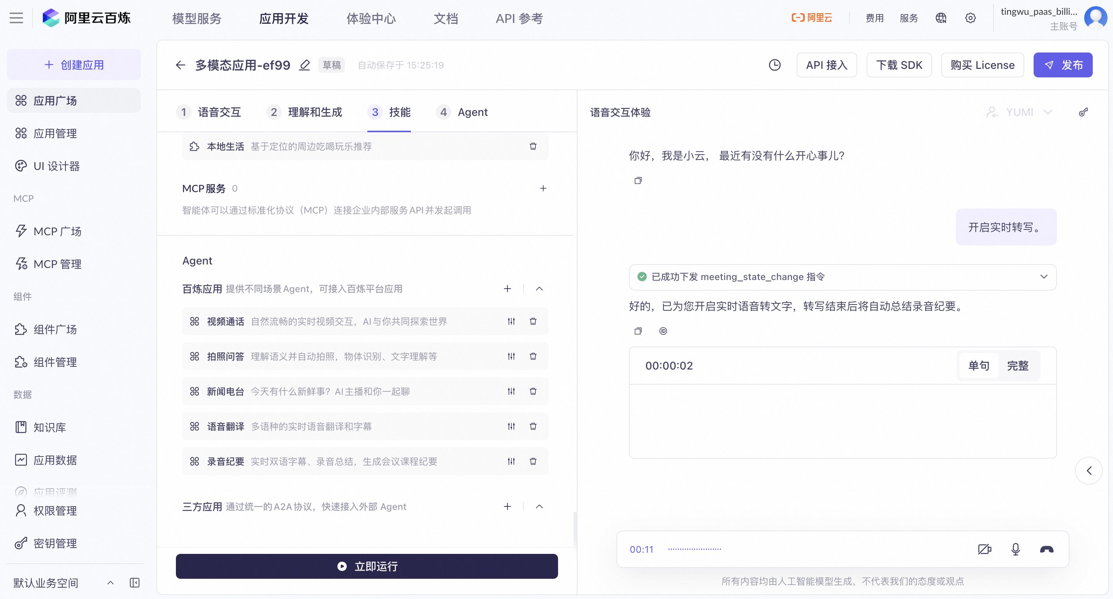Add an MCP service with plus icon
The height and width of the screenshot is (599, 1113).
click(542, 188)
